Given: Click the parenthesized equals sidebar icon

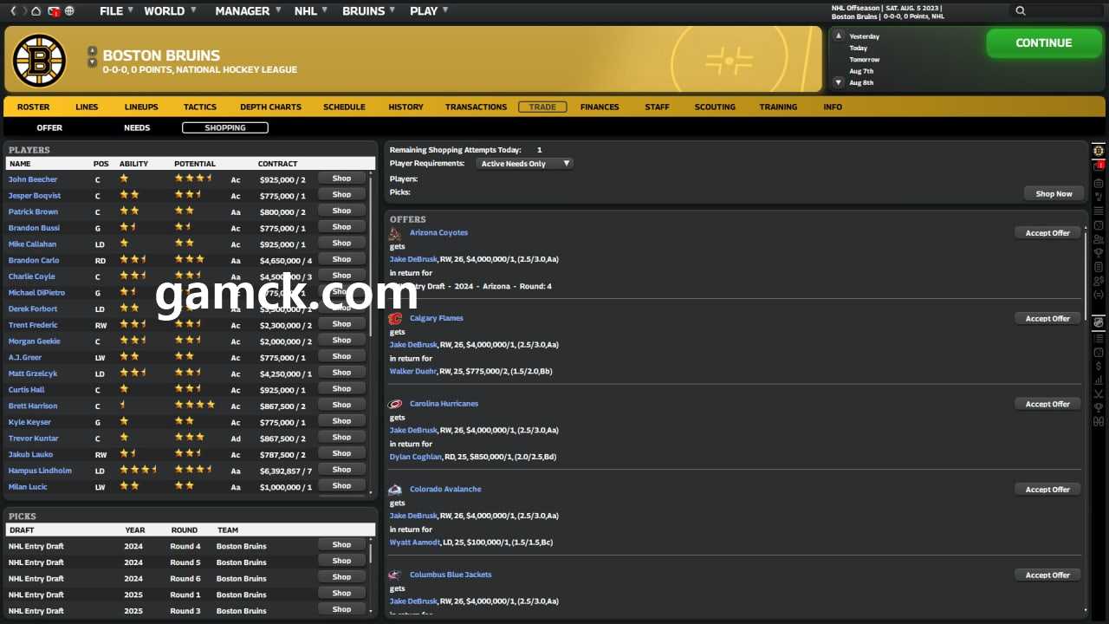Looking at the screenshot, I should [1098, 295].
